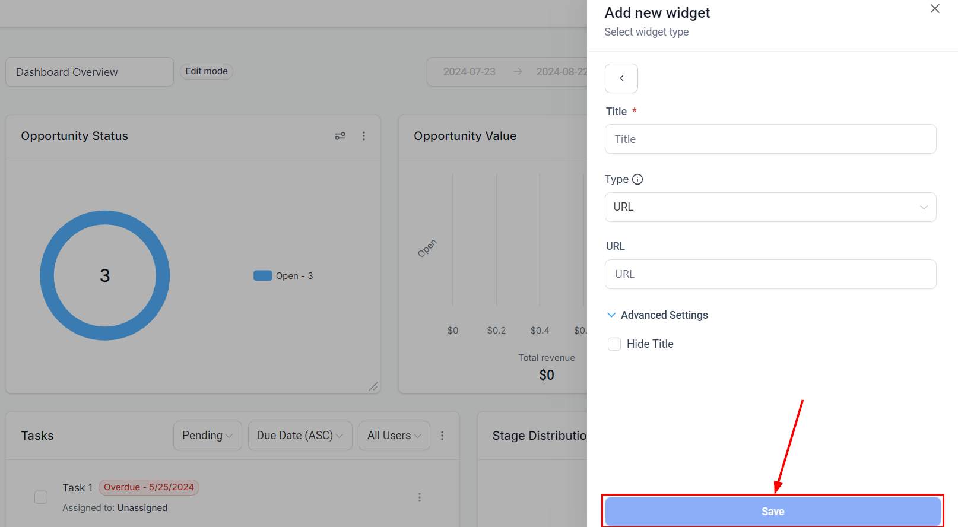958x527 pixels.
Task: Open Task 1 row options menu
Action: (x=420, y=497)
